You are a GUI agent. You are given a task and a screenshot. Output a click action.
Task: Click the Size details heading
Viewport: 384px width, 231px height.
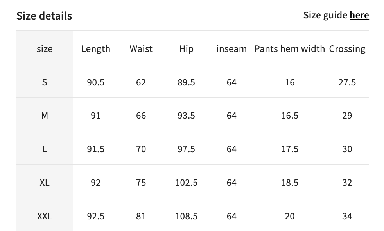(44, 16)
